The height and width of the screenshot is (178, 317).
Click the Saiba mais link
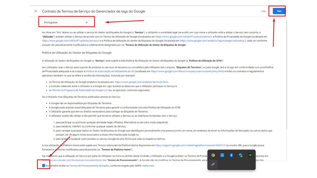pos(148,166)
